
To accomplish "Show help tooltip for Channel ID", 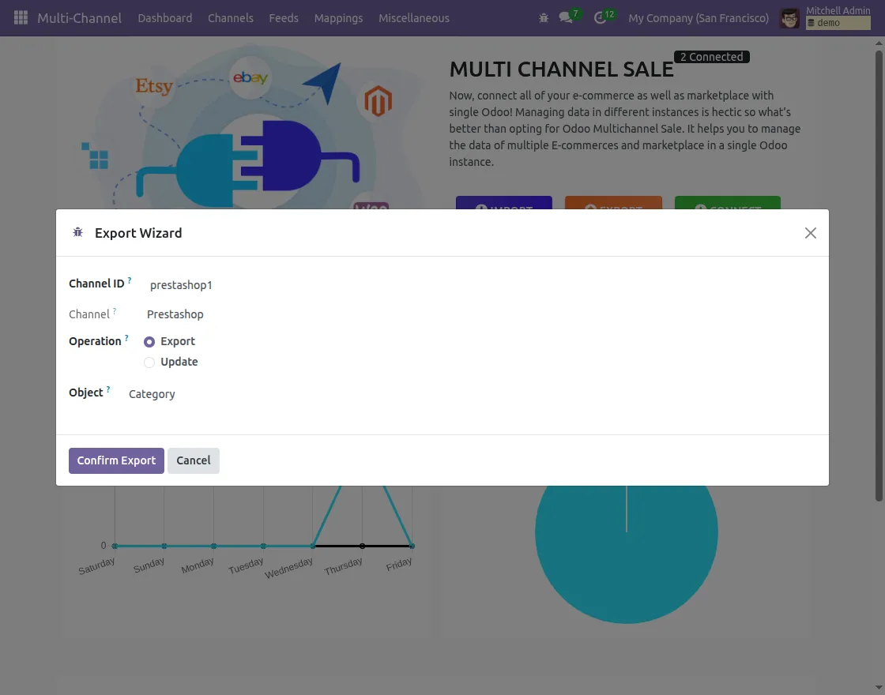I will (x=130, y=280).
